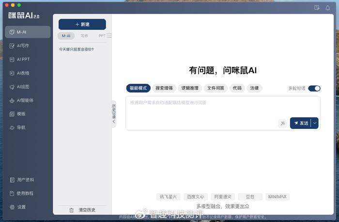This screenshot has width=339, height=222.
Task: Click the 讯飞星火 model tag
Action: pos(168,197)
